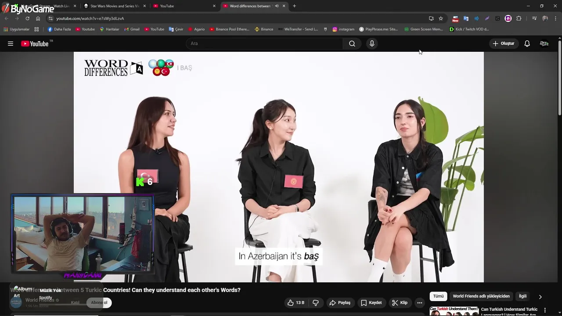
Task: Open the YouTube account avatar menu
Action: pos(544,43)
